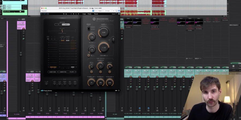Click the Gain knob showing 3.60
Image resolution: width=241 pixels, height=120 pixels.
[x=104, y=33]
